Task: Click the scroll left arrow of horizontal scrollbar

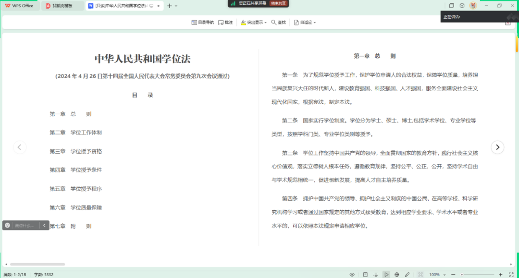Action: pos(6,265)
